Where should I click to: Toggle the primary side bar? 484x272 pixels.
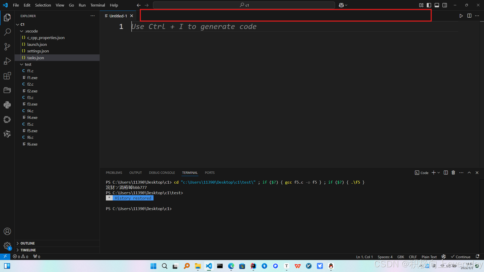click(x=429, y=5)
